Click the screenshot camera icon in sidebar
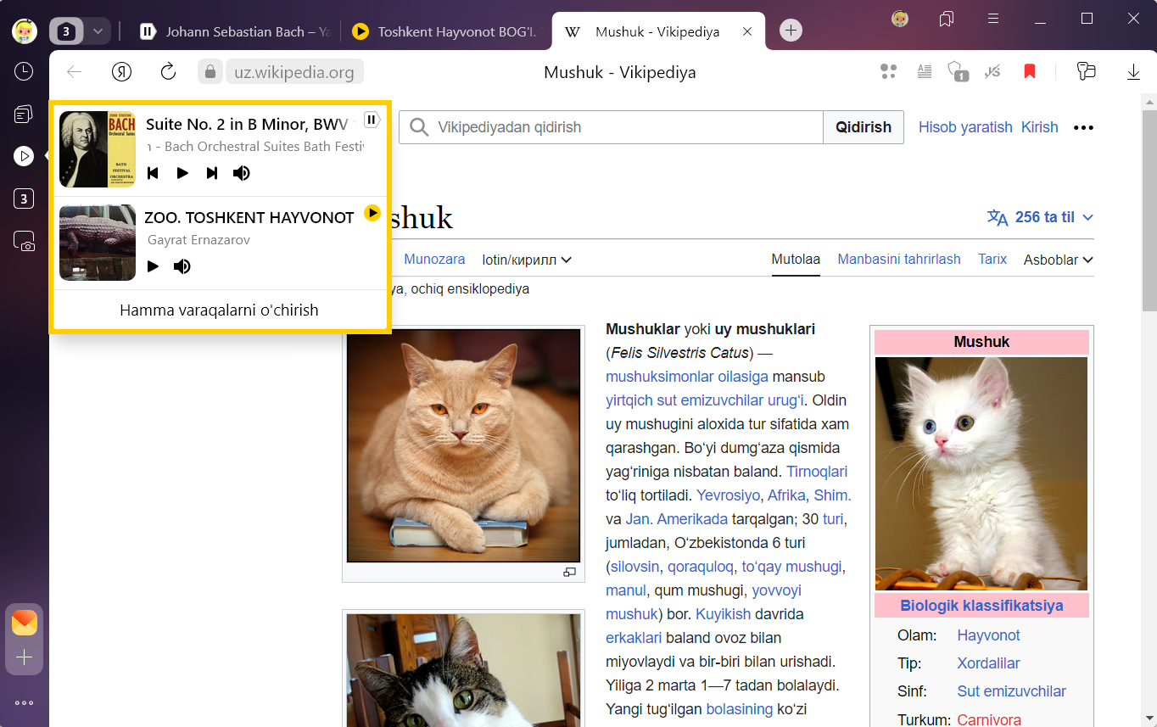This screenshot has height=727, width=1157. (24, 242)
